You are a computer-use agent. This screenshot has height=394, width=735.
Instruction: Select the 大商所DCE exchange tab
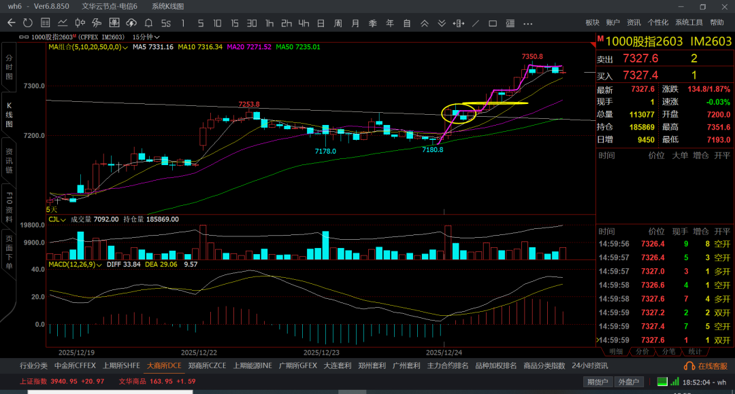164,365
